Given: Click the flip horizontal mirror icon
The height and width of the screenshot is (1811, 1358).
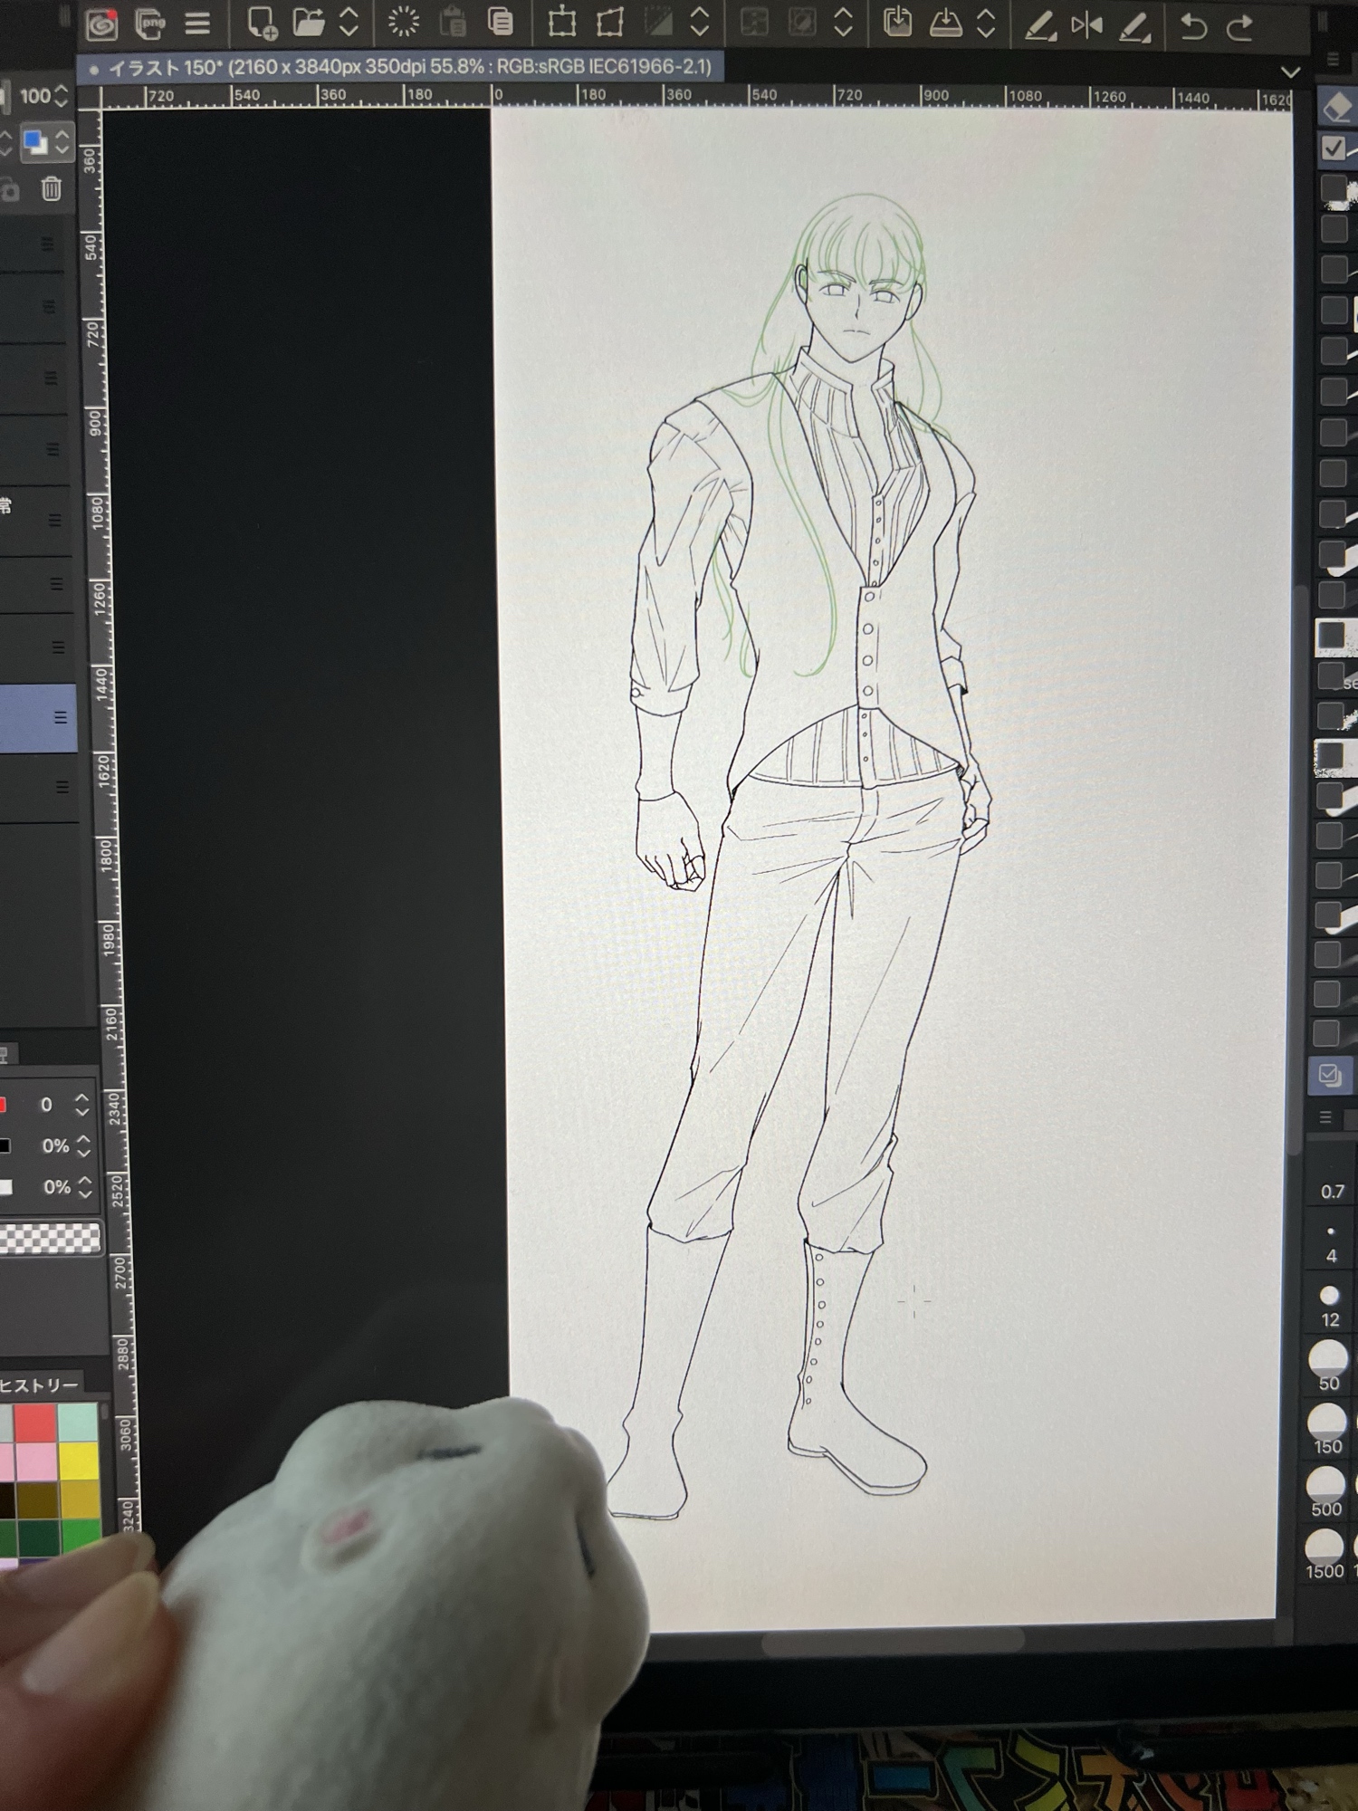Looking at the screenshot, I should pos(1086,26).
